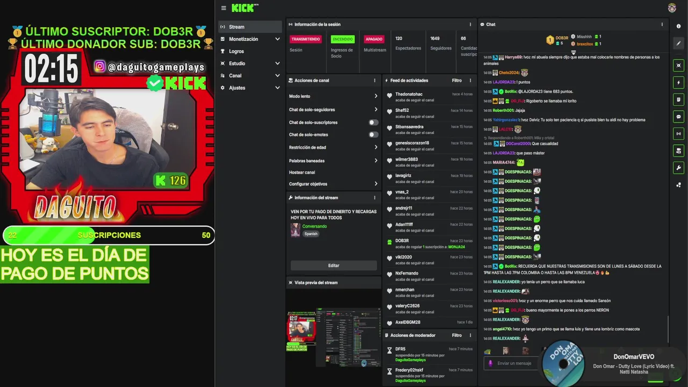Click Fredery02hskf moderator action entry
This screenshot has width=688, height=387.
tap(429, 375)
